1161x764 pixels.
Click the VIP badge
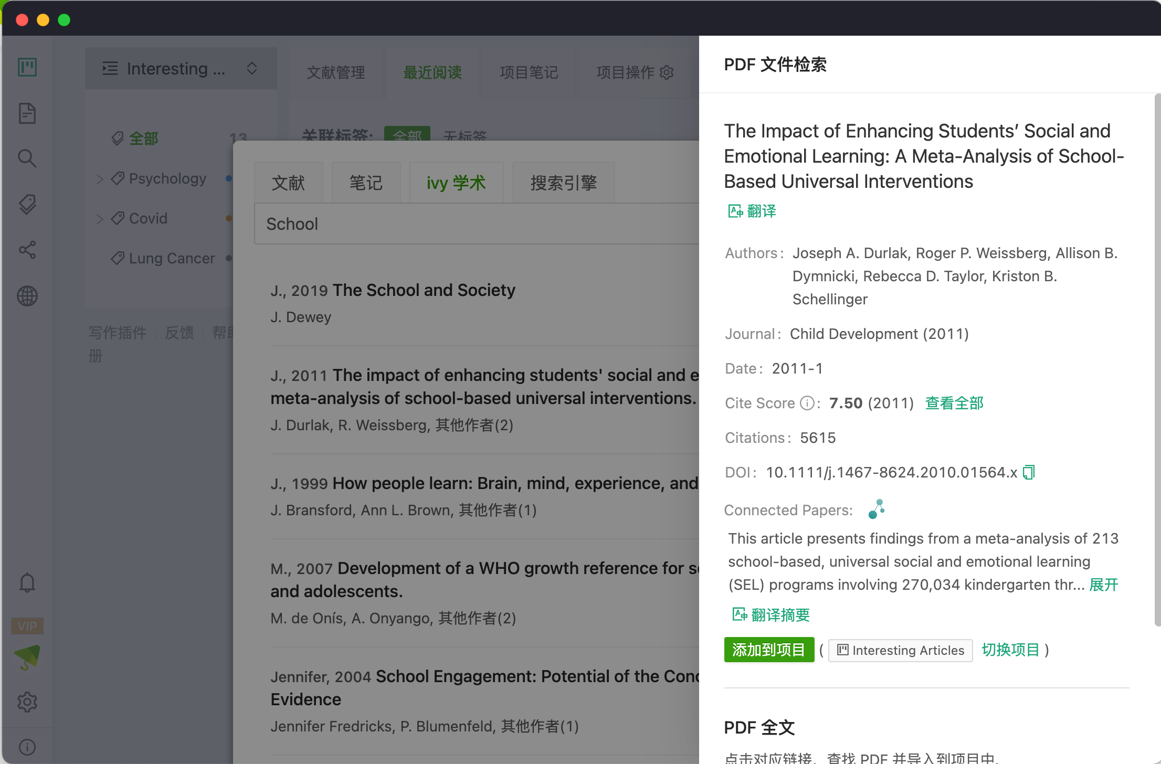tap(27, 625)
